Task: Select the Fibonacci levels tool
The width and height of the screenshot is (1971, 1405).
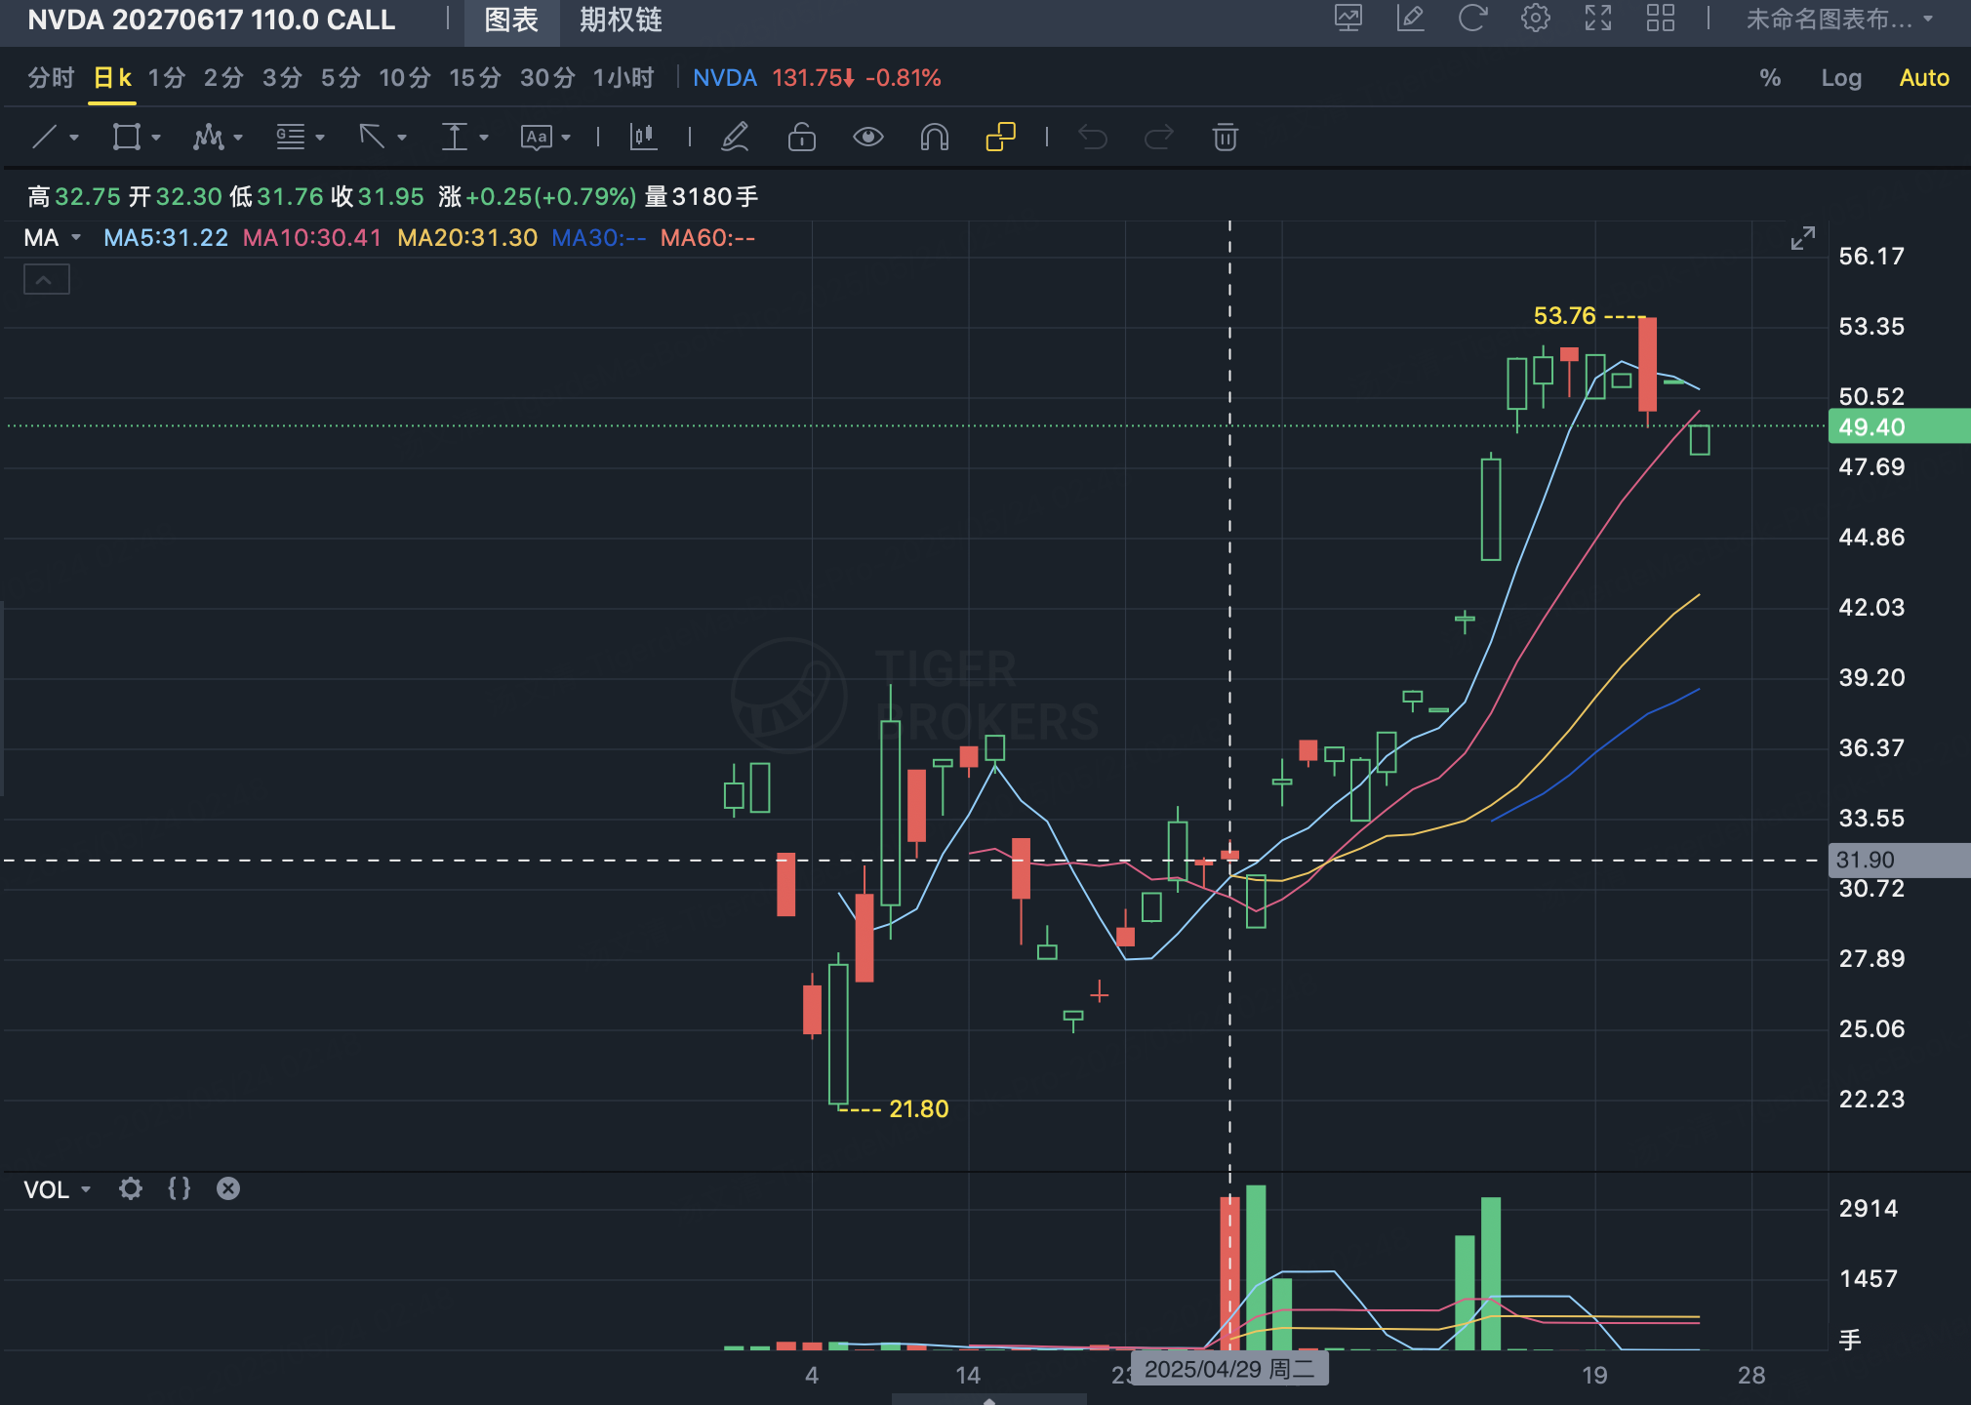Action: coord(290,137)
